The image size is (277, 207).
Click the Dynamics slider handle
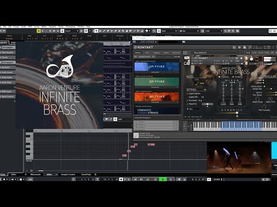point(237,113)
